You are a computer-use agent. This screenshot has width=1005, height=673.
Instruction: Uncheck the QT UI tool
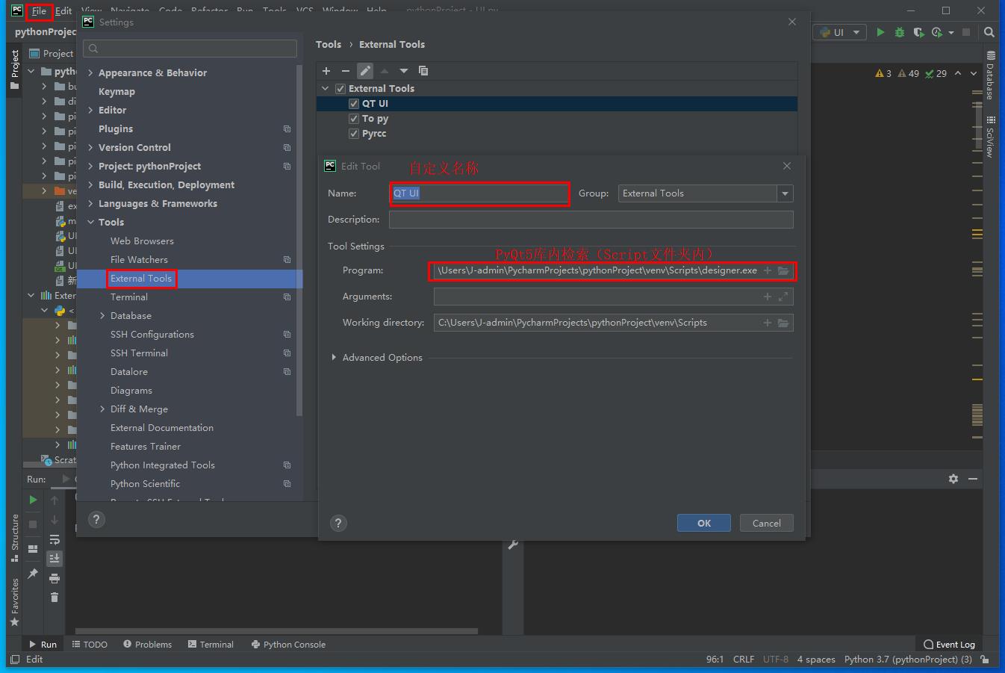click(354, 104)
